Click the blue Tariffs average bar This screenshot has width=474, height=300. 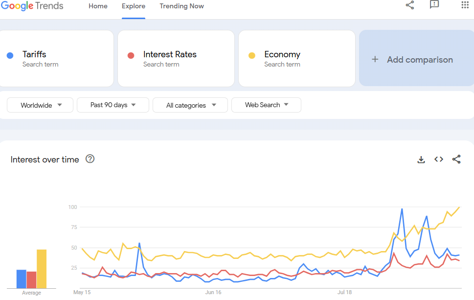click(x=21, y=279)
